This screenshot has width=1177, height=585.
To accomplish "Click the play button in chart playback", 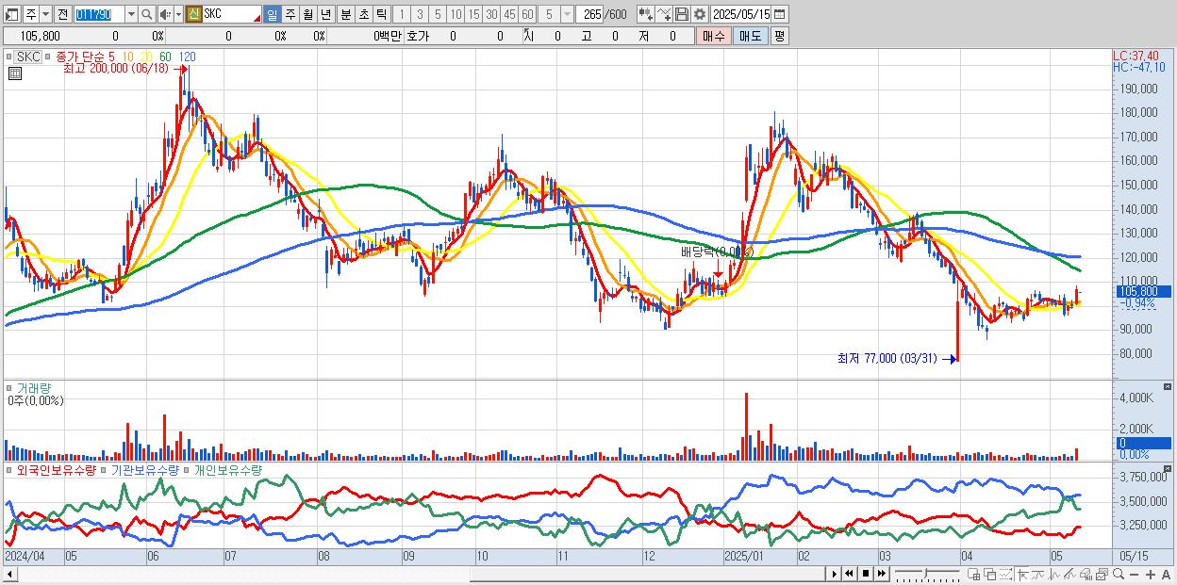I will click(x=835, y=574).
